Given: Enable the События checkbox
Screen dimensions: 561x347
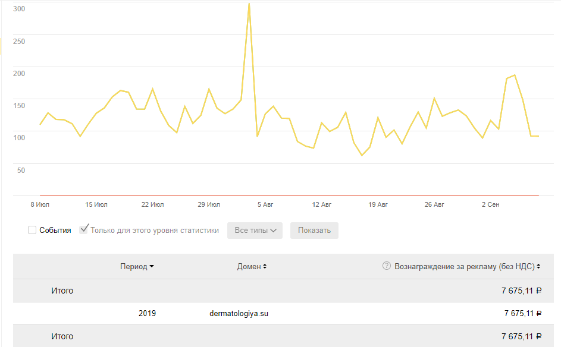Looking at the screenshot, I should point(32,230).
